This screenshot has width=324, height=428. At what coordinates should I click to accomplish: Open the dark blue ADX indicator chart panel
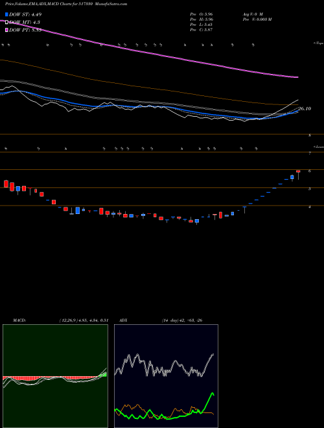(166, 376)
